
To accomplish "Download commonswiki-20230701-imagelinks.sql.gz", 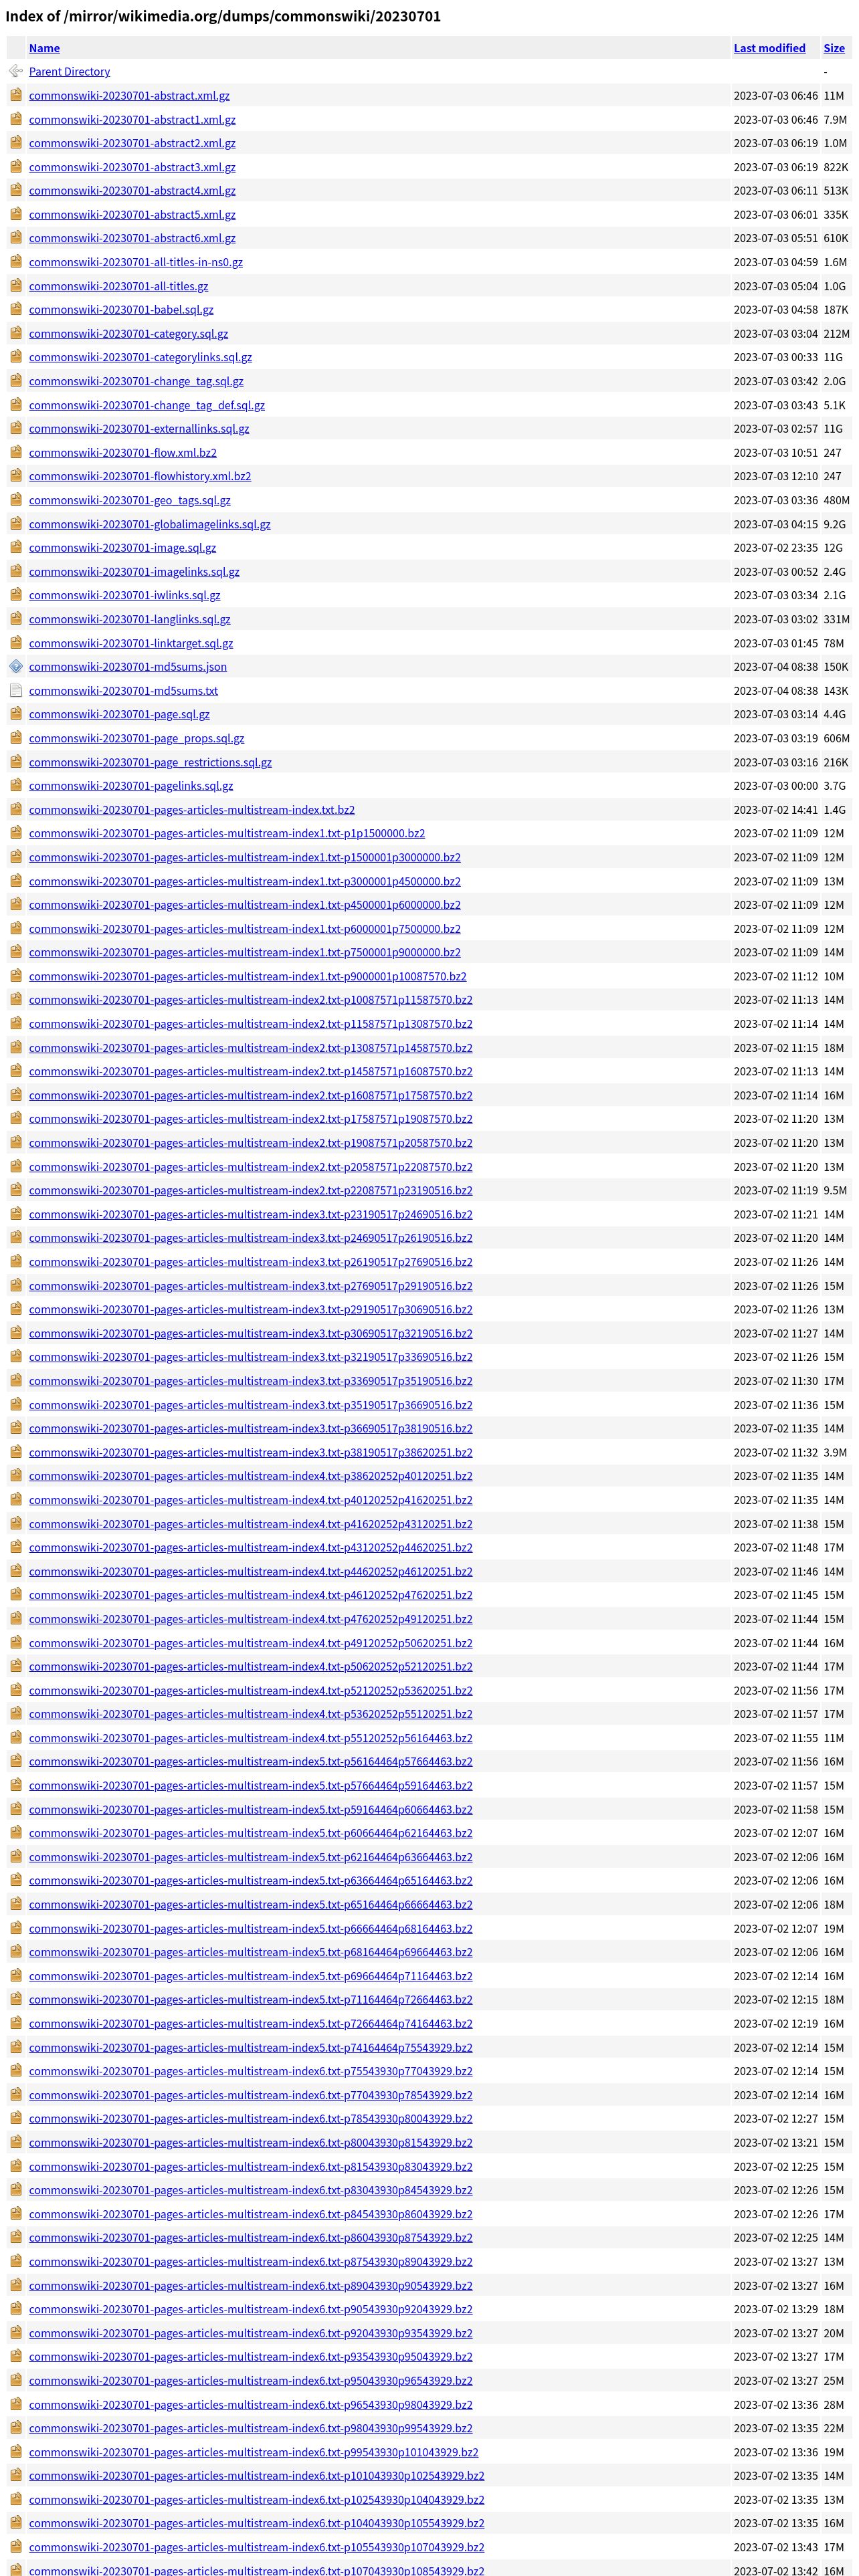I will tap(134, 571).
